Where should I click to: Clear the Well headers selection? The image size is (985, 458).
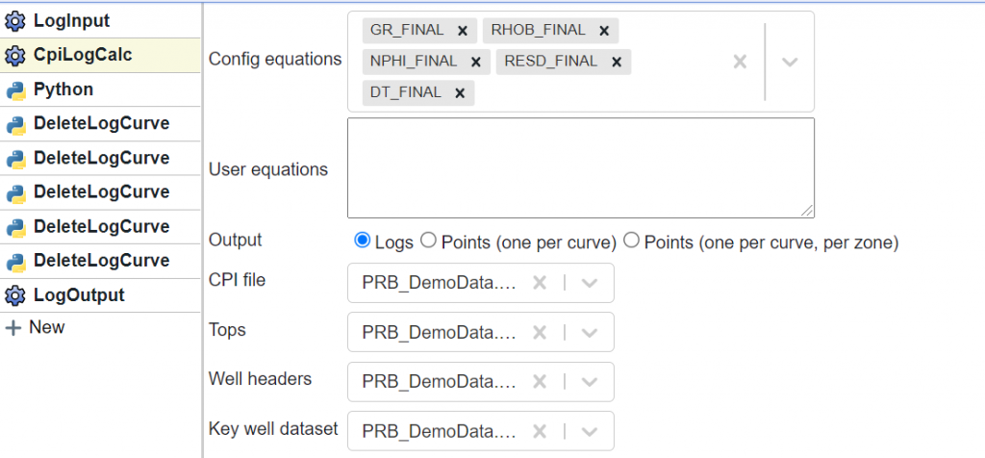(x=540, y=382)
